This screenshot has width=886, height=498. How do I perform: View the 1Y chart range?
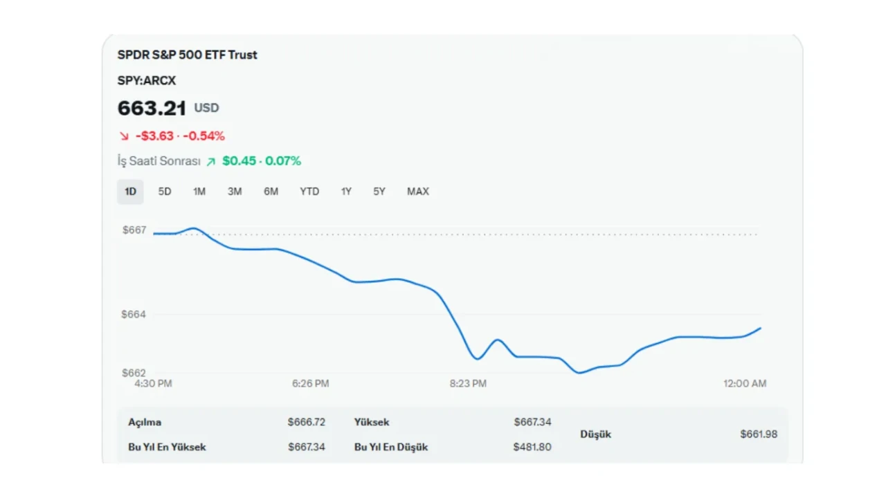[346, 192]
